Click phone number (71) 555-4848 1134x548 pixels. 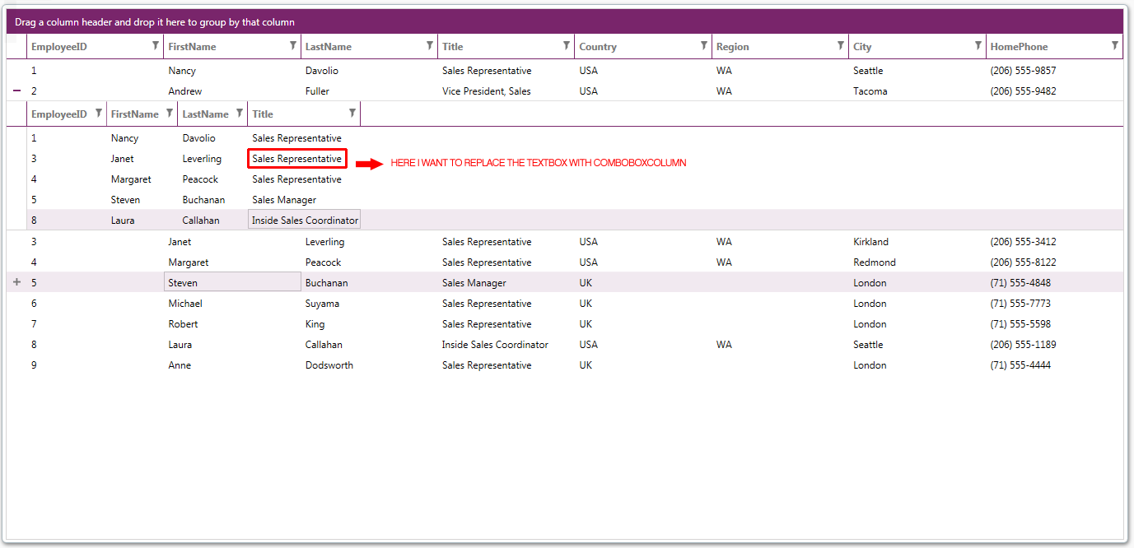tap(1020, 283)
